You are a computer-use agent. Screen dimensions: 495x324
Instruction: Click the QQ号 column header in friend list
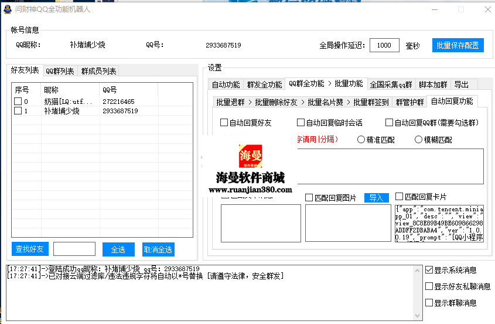[x=128, y=90]
